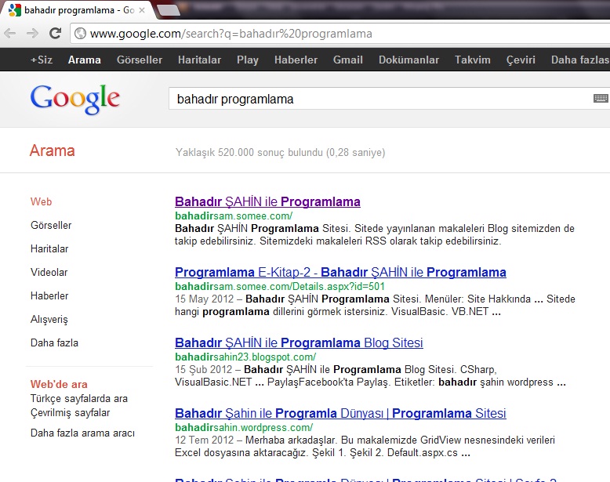
Task: Click the browser back arrow
Action: [10, 34]
